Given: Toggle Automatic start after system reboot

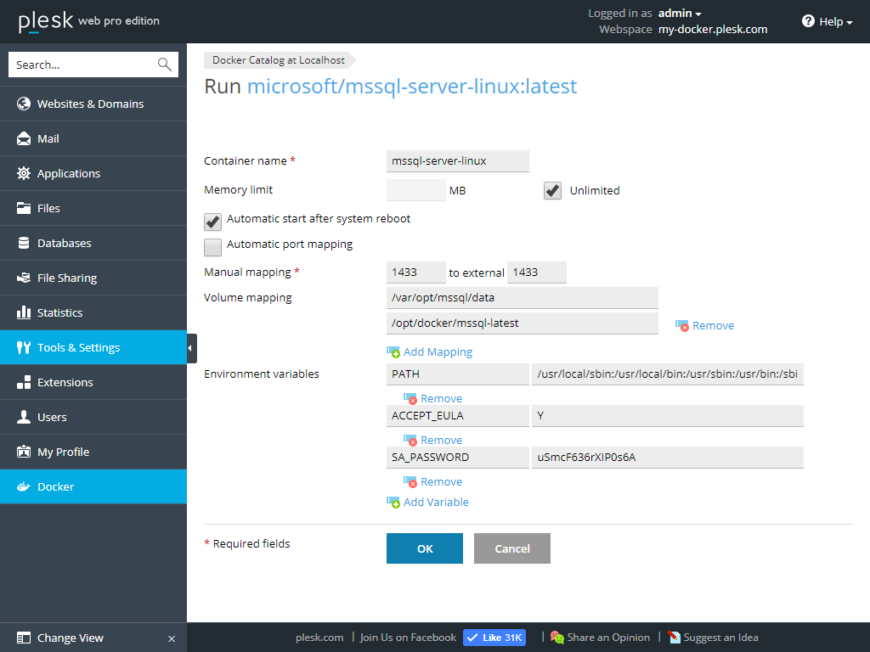Looking at the screenshot, I should (x=212, y=222).
